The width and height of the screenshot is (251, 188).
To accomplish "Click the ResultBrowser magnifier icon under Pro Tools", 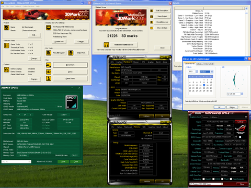I will (49, 53).
